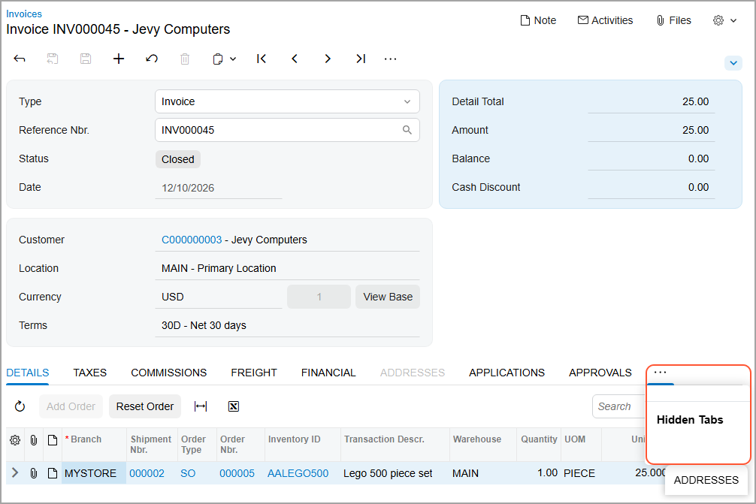The width and height of the screenshot is (756, 504).
Task: Open the hidden tabs ellipsis menu
Action: tap(660, 373)
